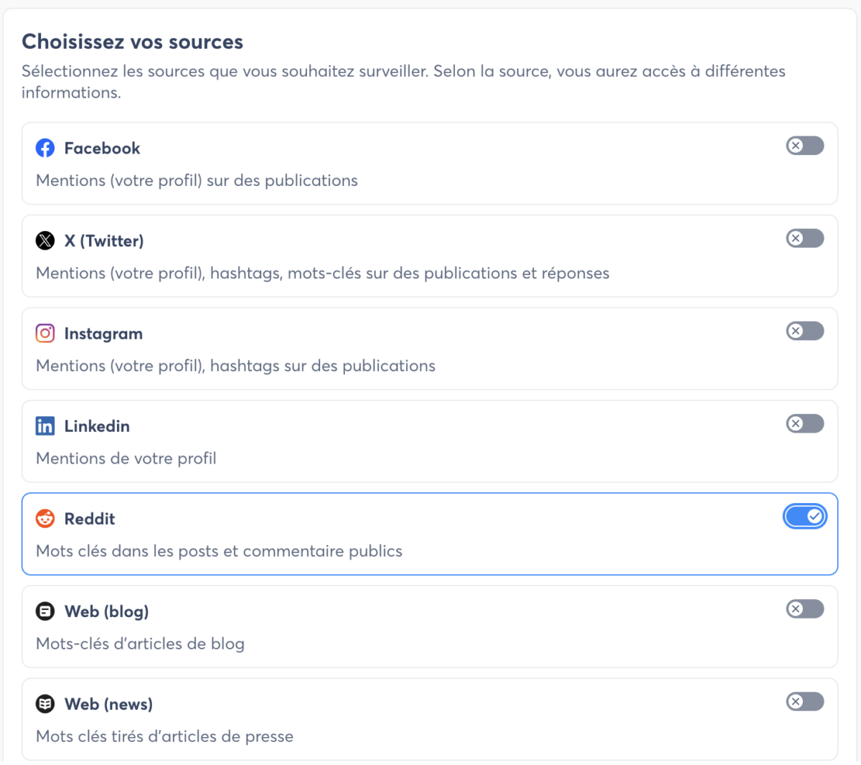Click the Linkedin profile mentions description

click(x=126, y=459)
